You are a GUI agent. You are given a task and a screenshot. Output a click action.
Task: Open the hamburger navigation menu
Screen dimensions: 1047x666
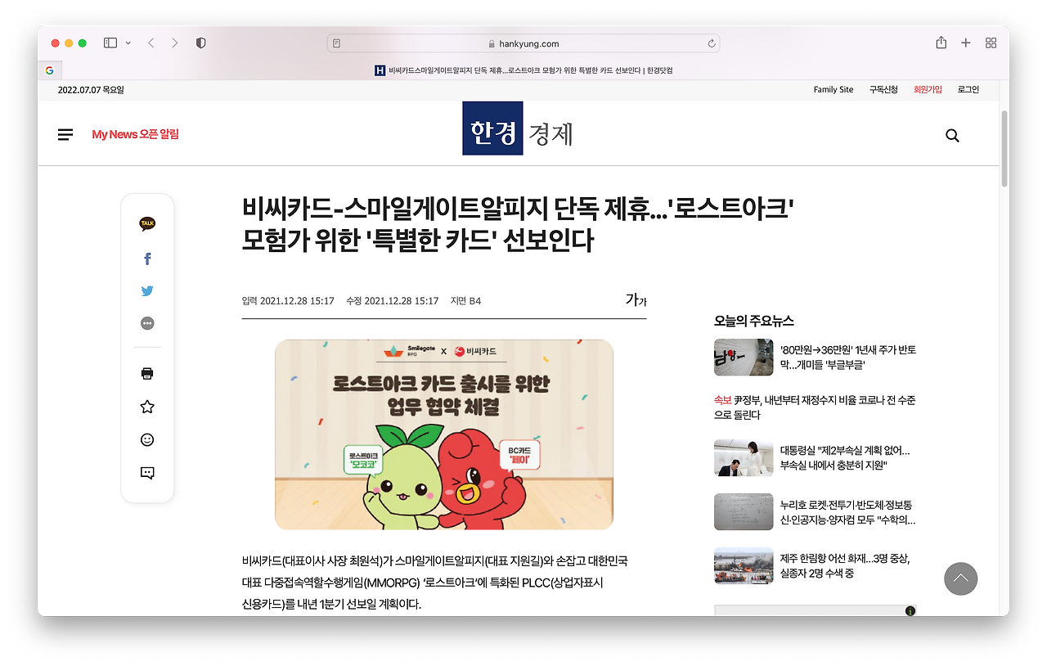tap(65, 134)
